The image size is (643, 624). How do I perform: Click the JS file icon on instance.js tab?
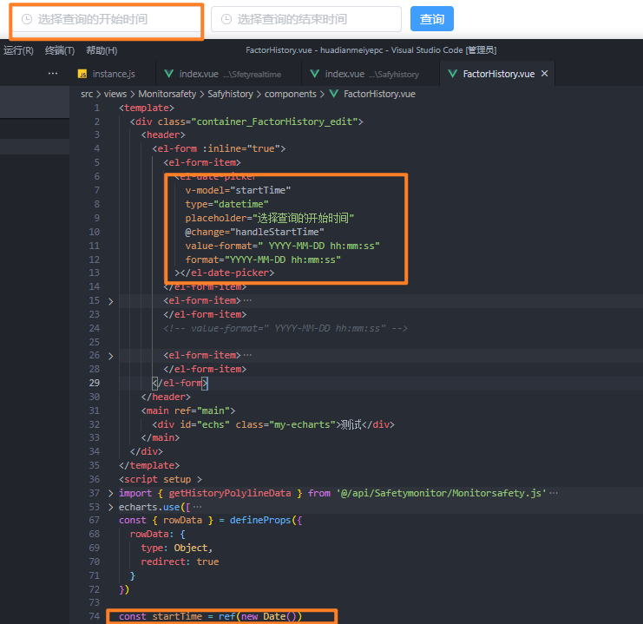(82, 74)
